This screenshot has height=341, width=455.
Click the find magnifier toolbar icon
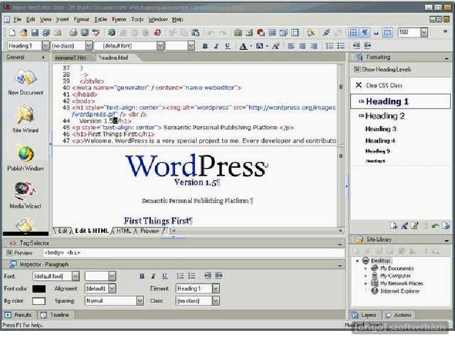(x=311, y=32)
